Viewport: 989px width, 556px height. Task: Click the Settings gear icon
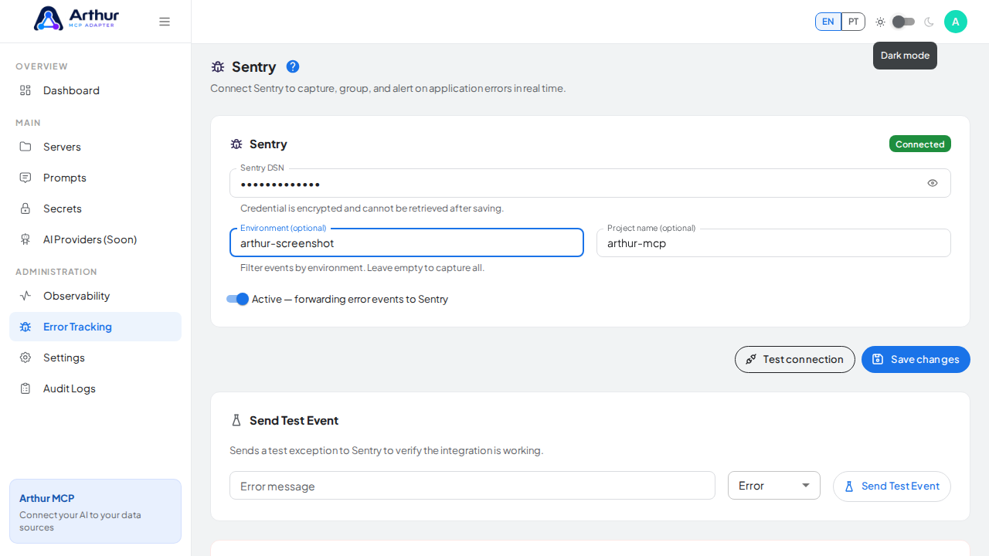pyautogui.click(x=25, y=358)
